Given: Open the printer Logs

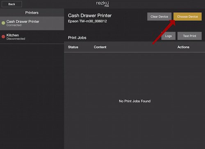Looking at the screenshot, I should click(x=168, y=36).
